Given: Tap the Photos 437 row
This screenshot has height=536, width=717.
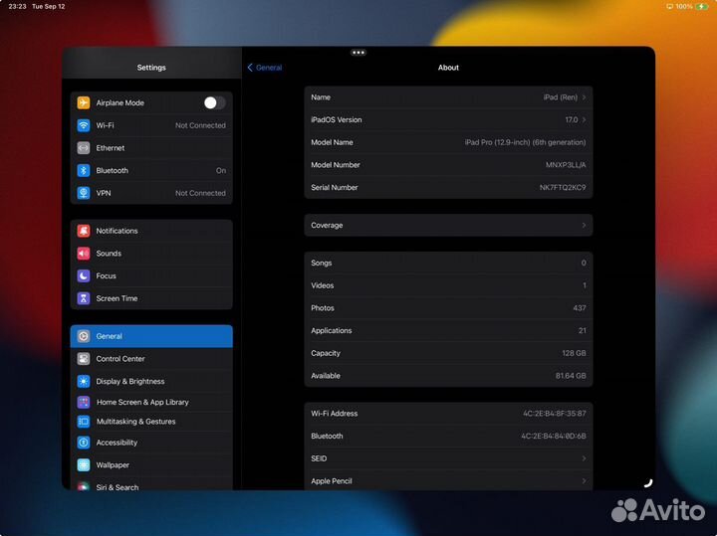Looking at the screenshot, I should click(448, 308).
